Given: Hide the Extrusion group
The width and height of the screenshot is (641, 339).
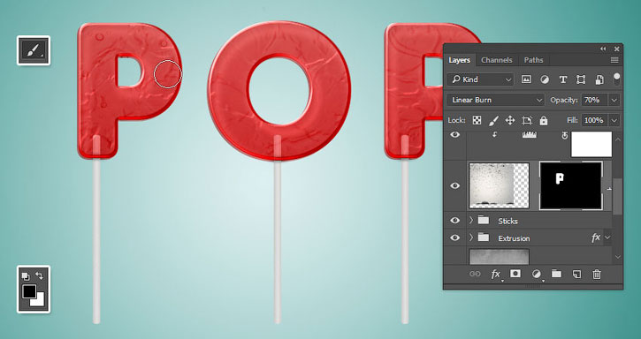Looking at the screenshot, I should pos(455,237).
